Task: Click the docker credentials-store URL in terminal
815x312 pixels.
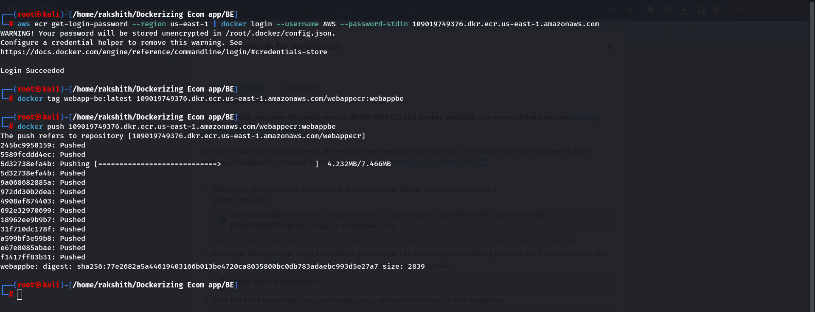Action: pos(163,52)
